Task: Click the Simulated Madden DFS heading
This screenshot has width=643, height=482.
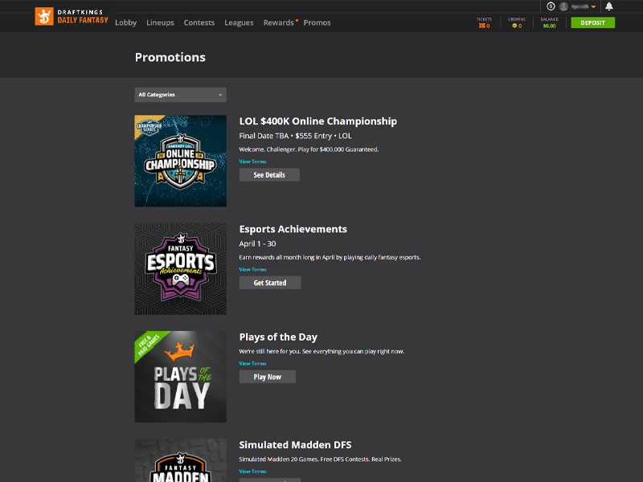Action: [295, 445]
